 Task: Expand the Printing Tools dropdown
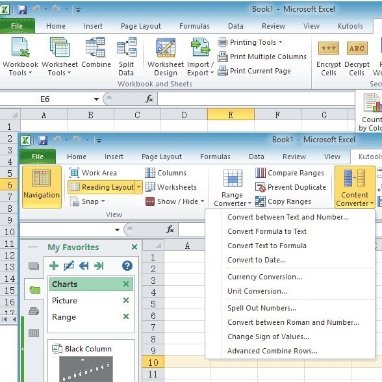tap(280, 42)
